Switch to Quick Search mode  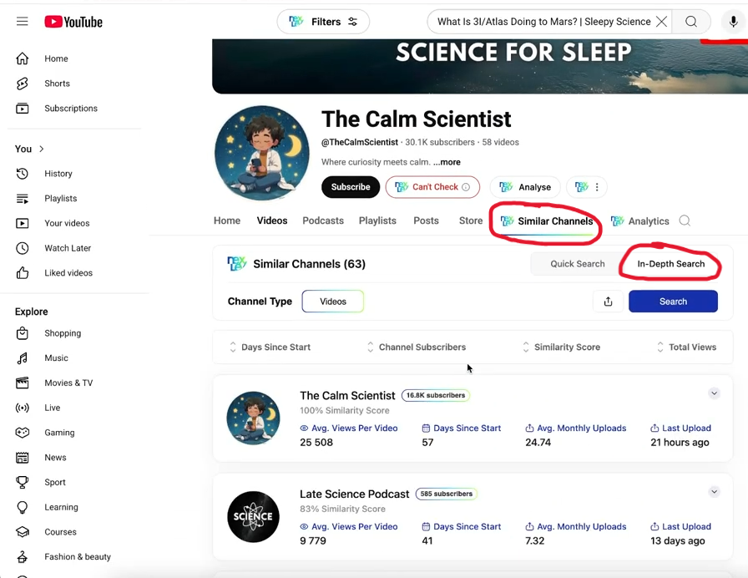pos(577,264)
